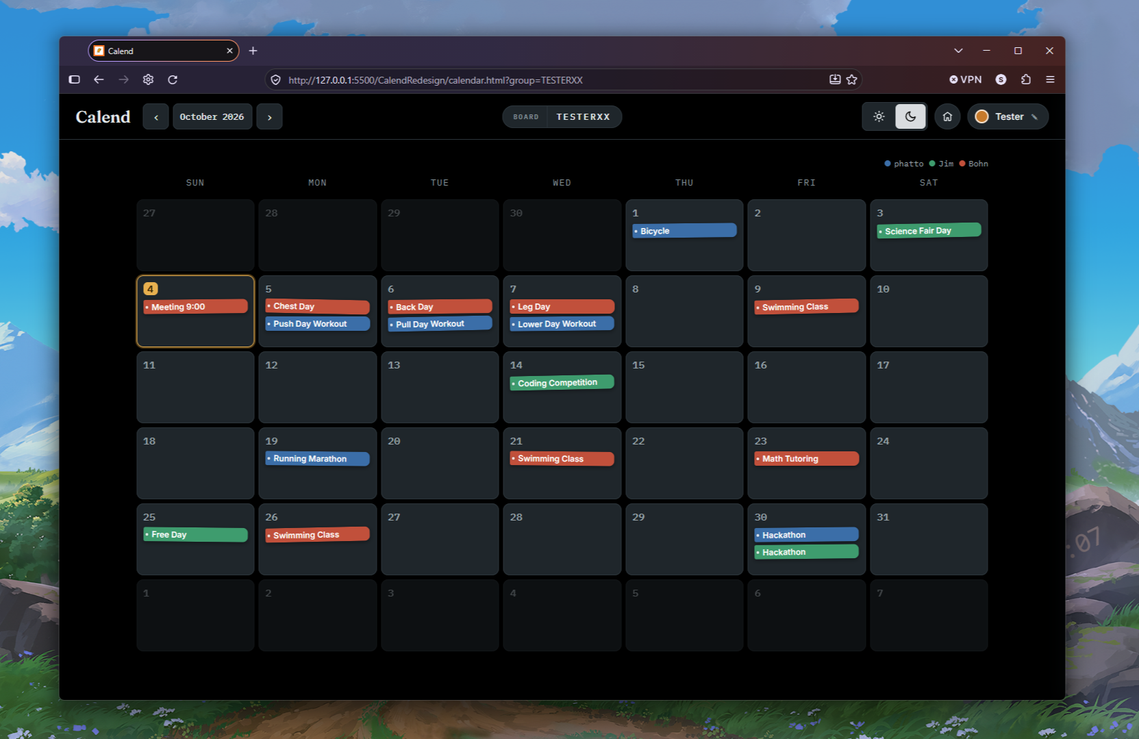Open the Meeting 9:00 event
This screenshot has width=1139, height=739.
(x=195, y=307)
